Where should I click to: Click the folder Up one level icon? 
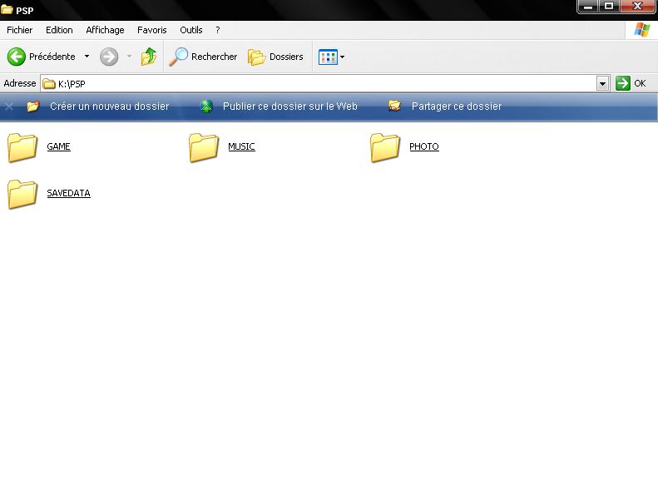pyautogui.click(x=149, y=57)
